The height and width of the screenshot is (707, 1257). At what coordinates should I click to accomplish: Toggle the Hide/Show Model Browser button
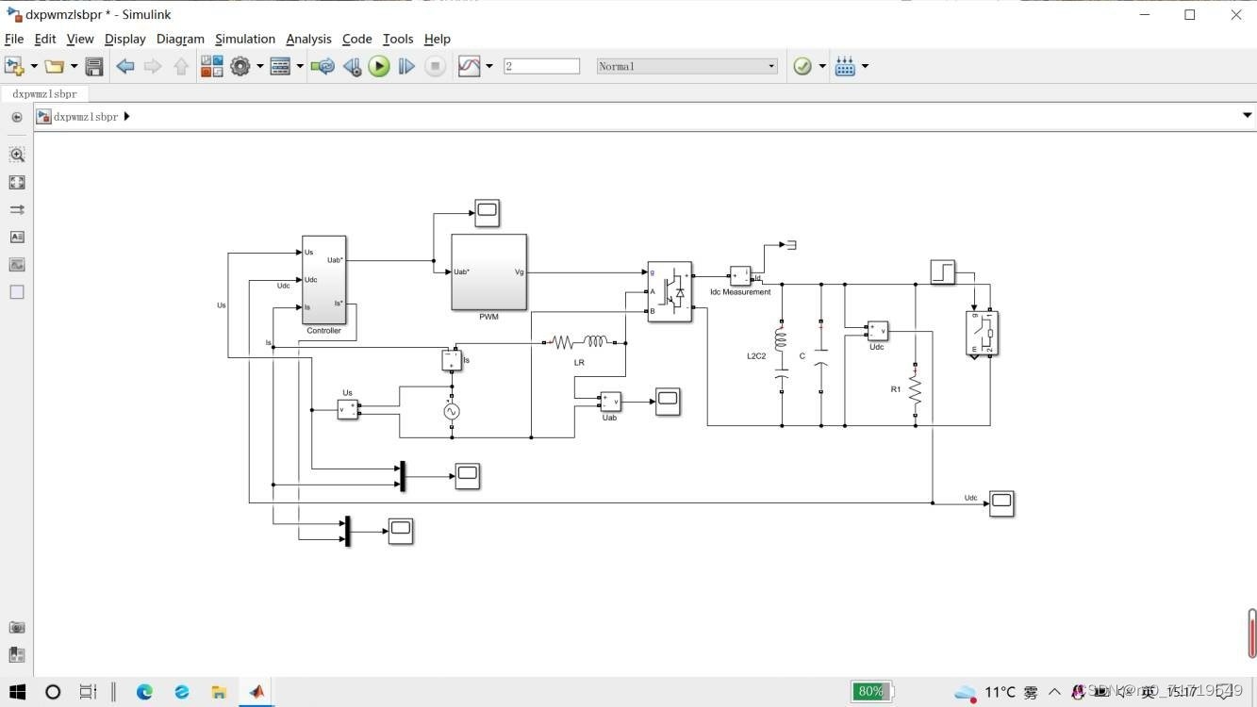[17, 117]
